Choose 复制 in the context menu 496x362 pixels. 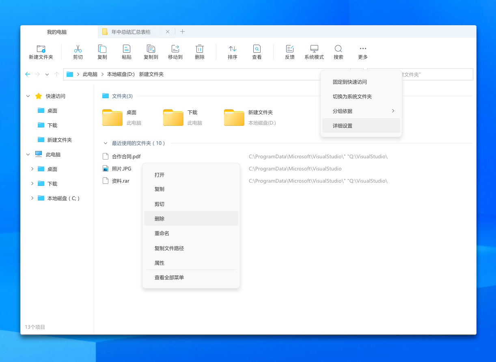pyautogui.click(x=191, y=189)
